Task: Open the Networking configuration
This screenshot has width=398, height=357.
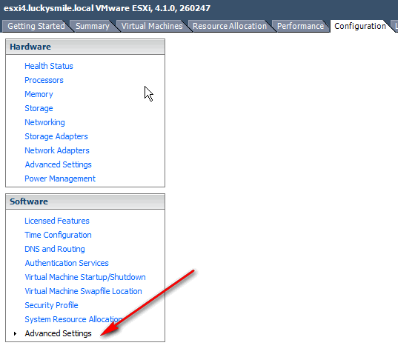Action: (44, 122)
